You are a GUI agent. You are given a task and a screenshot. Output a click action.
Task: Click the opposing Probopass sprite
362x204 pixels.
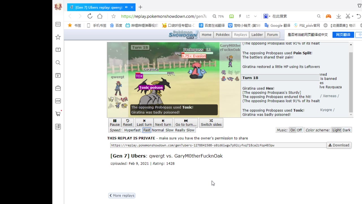click(x=197, y=70)
